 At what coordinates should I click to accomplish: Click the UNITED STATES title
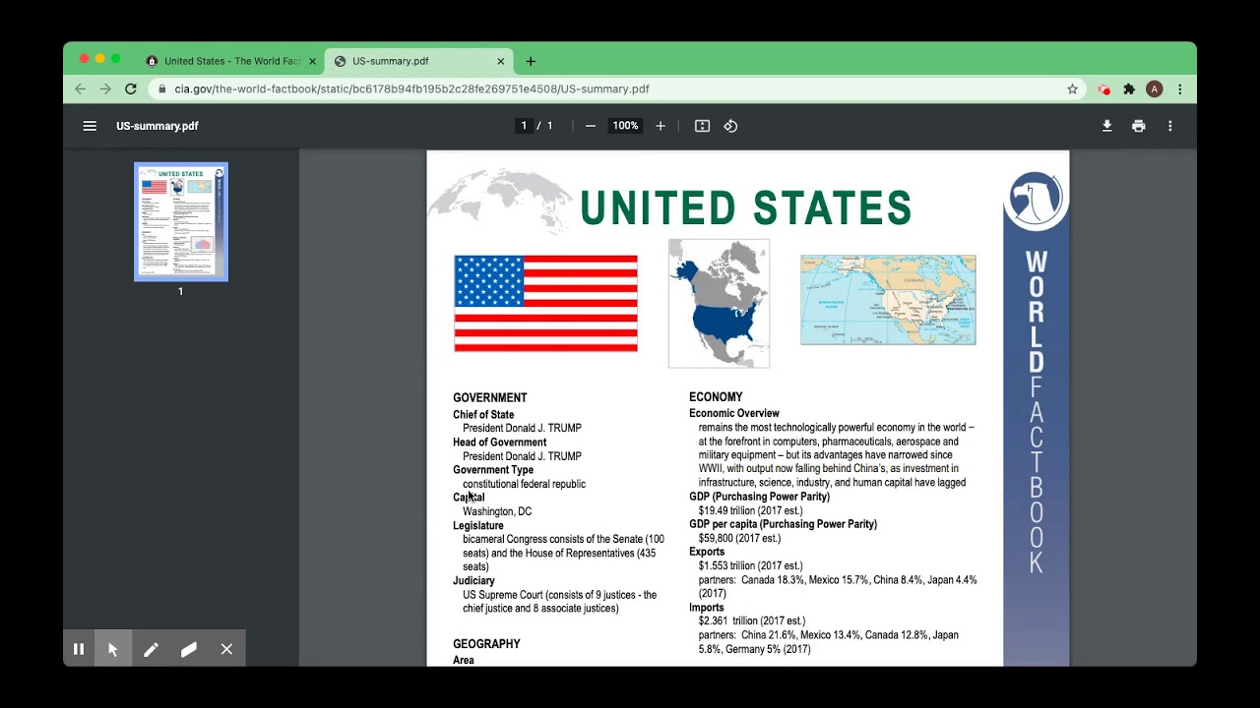pos(746,208)
